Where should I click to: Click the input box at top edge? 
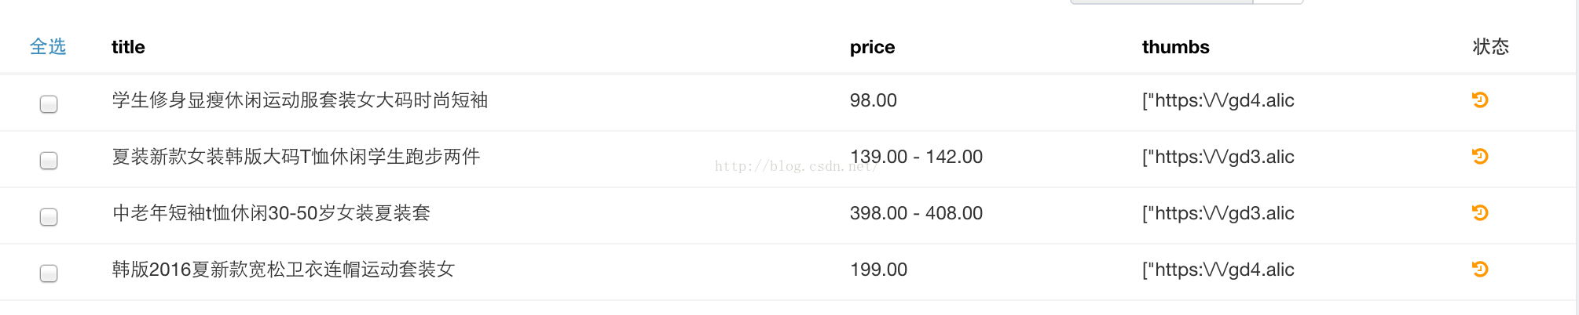click(x=1161, y=2)
